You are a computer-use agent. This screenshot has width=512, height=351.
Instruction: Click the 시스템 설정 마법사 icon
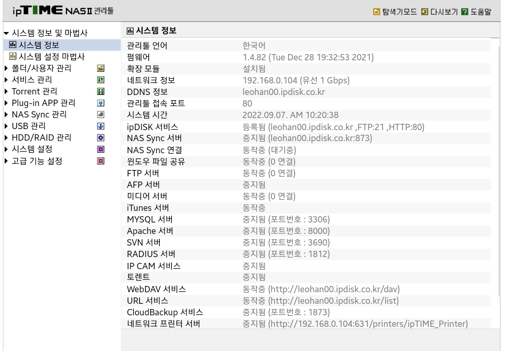click(13, 56)
